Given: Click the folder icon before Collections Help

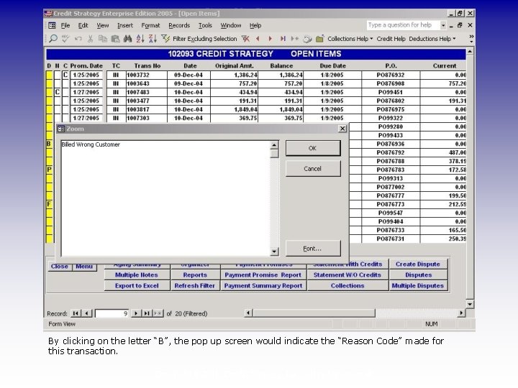Looking at the screenshot, I should coord(319,39).
